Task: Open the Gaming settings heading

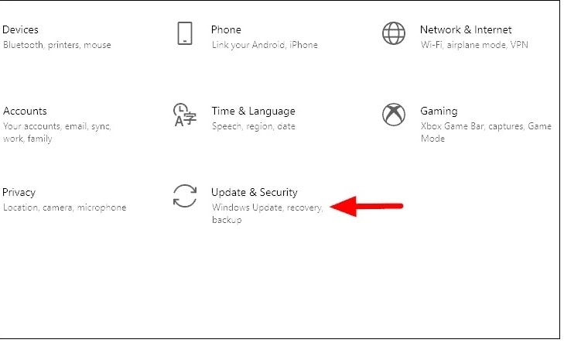Action: click(439, 111)
